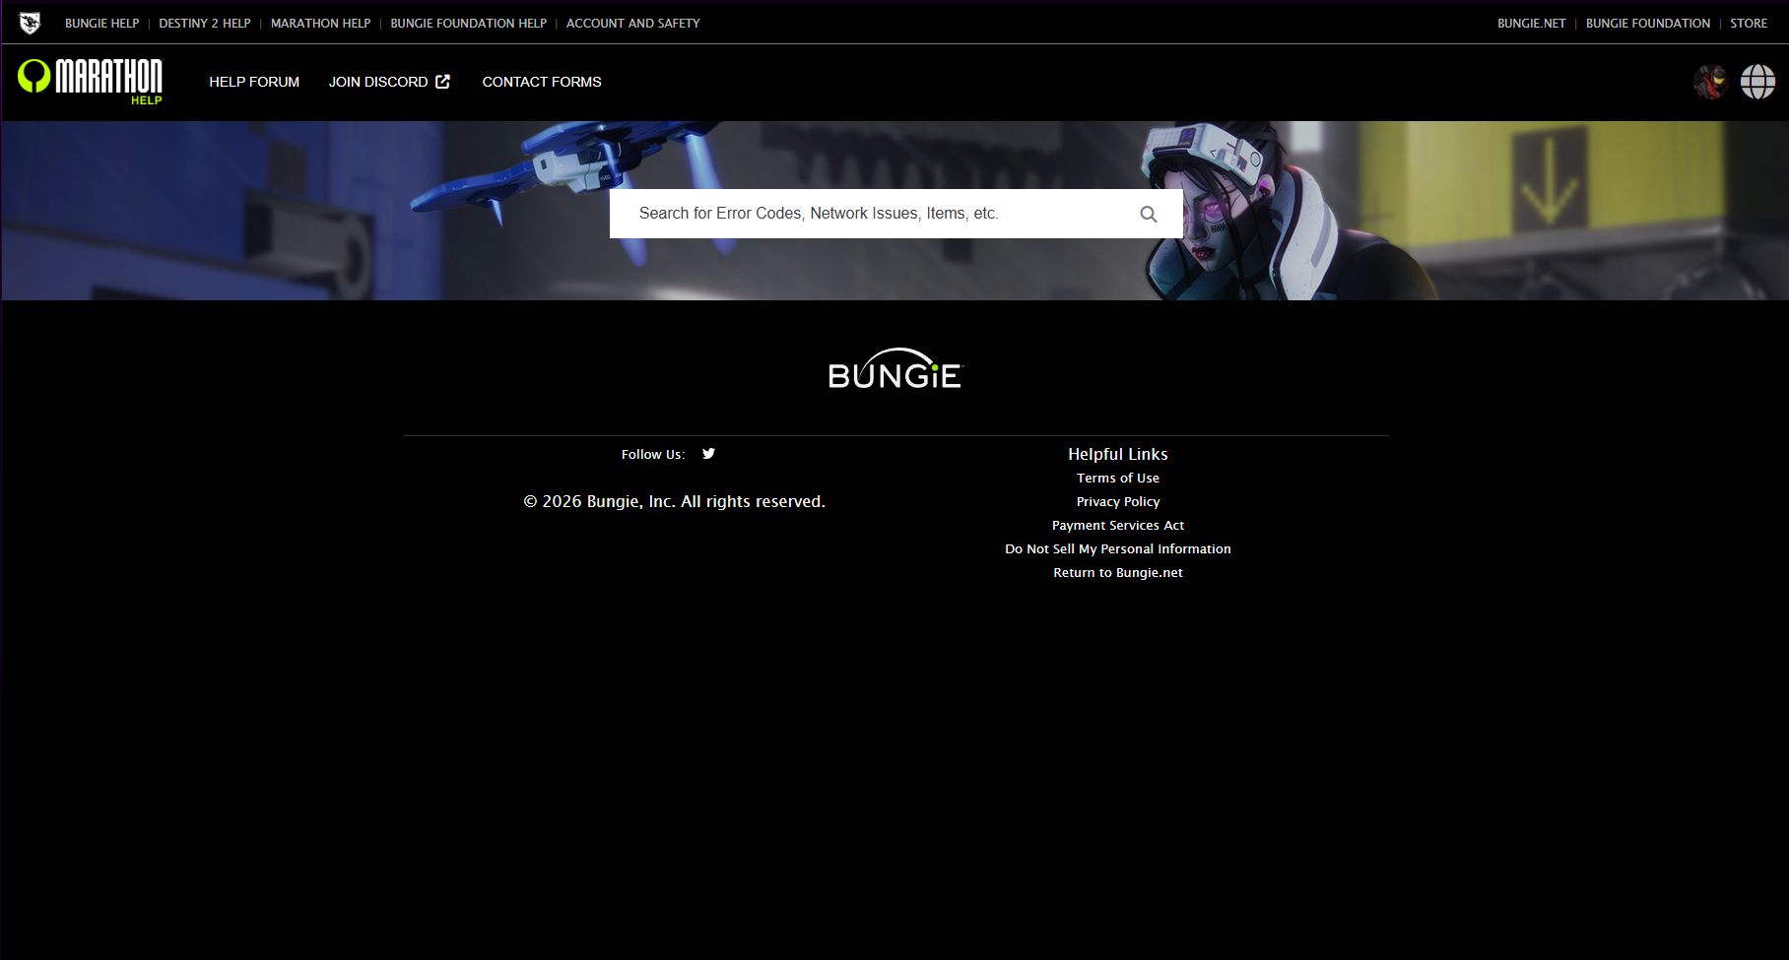Open Bungie.net in top bar
The image size is (1789, 960).
[x=1531, y=23]
